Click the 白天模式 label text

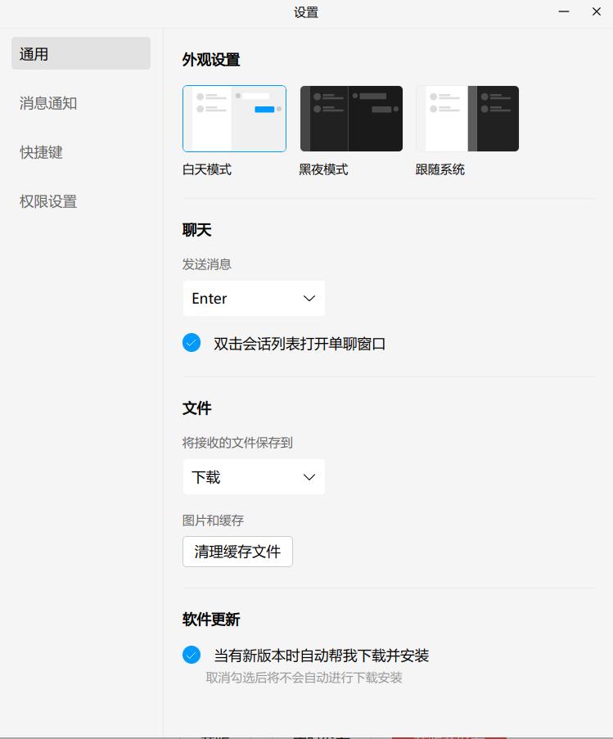tap(207, 169)
